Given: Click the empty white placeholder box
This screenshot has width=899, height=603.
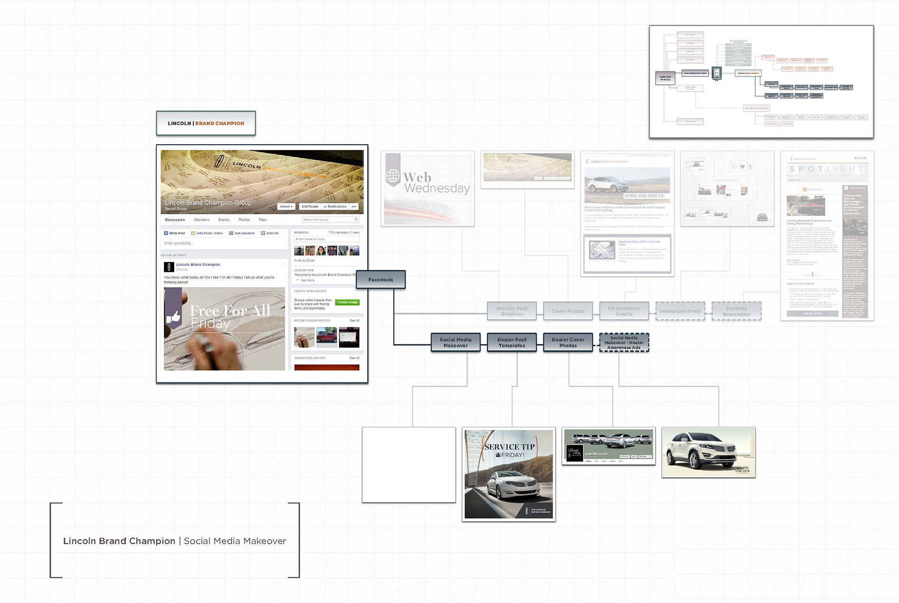Looking at the screenshot, I should tap(409, 465).
